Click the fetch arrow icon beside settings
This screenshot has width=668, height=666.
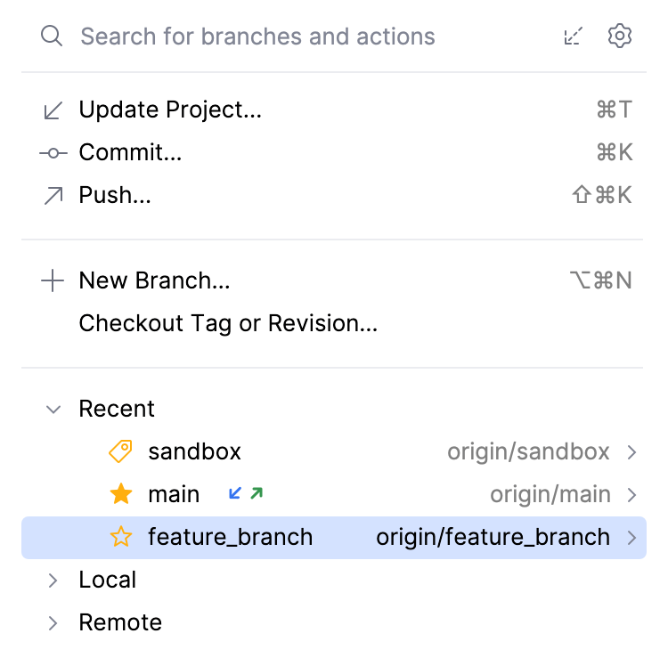[x=574, y=37]
